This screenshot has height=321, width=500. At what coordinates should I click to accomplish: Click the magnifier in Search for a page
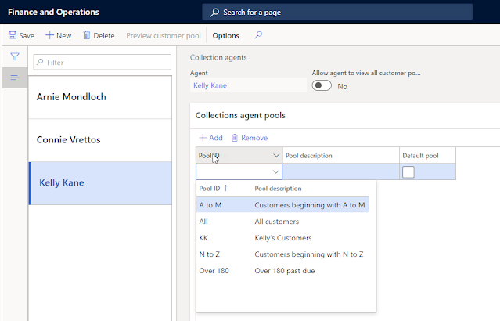pos(214,13)
